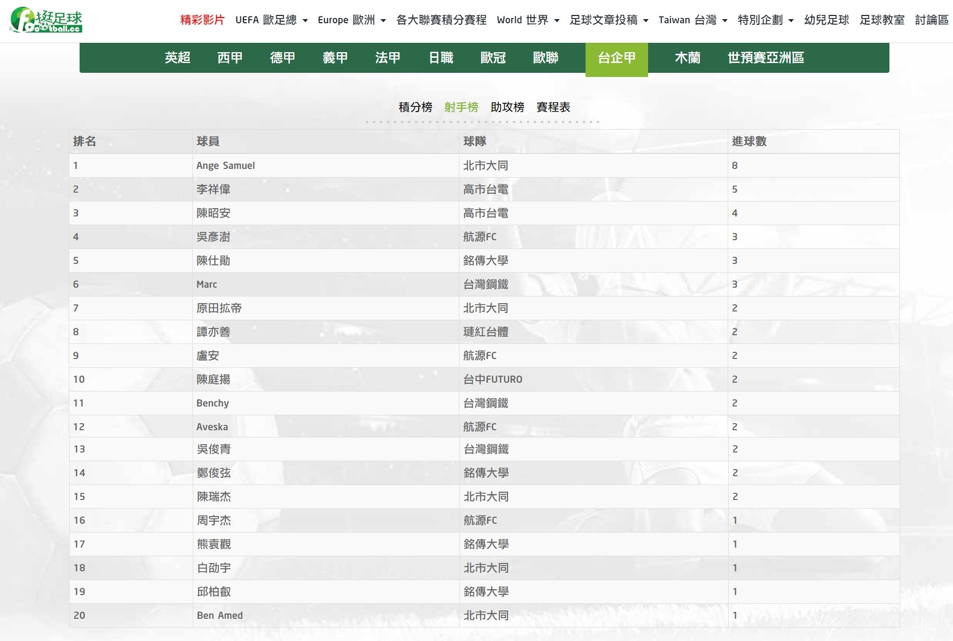Select player 陳庭揚 in the table
The width and height of the screenshot is (953, 641).
[x=213, y=380]
